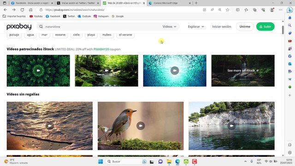This screenshot has width=295, height=166.
Task: Open favorites list icon in toolbar
Action: click(x=246, y=10)
